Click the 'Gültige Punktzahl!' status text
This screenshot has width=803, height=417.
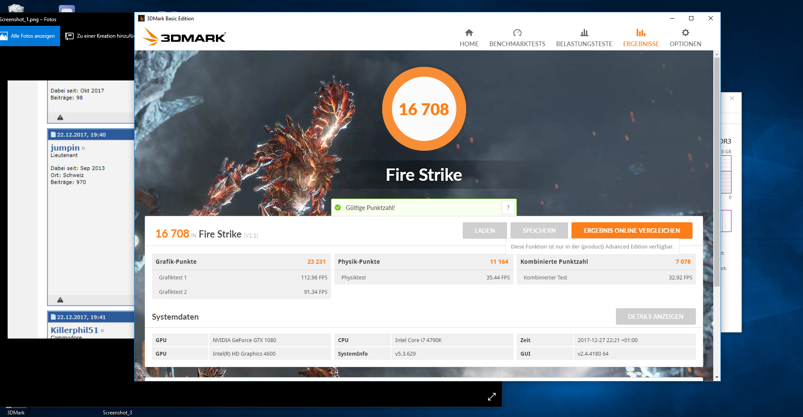(370, 207)
